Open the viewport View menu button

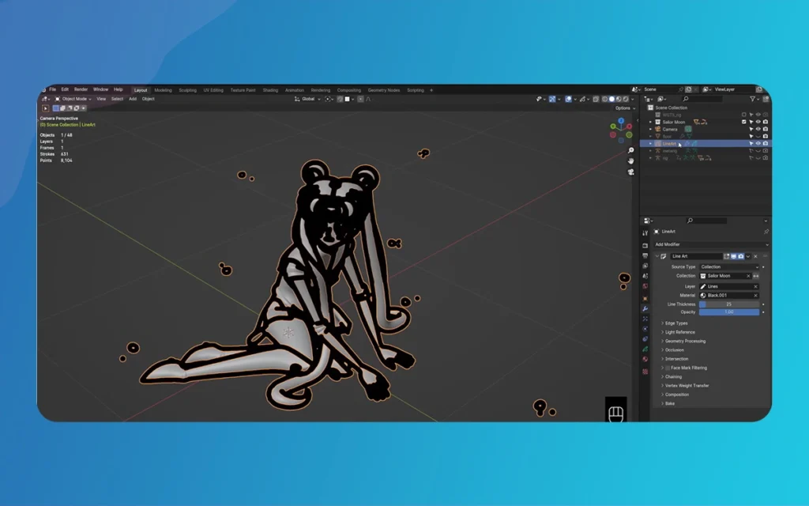[x=101, y=99]
